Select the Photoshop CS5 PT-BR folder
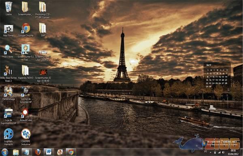The image size is (243, 156). (x=43, y=10)
